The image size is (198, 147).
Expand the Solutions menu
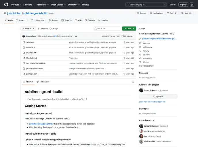click(29, 5)
